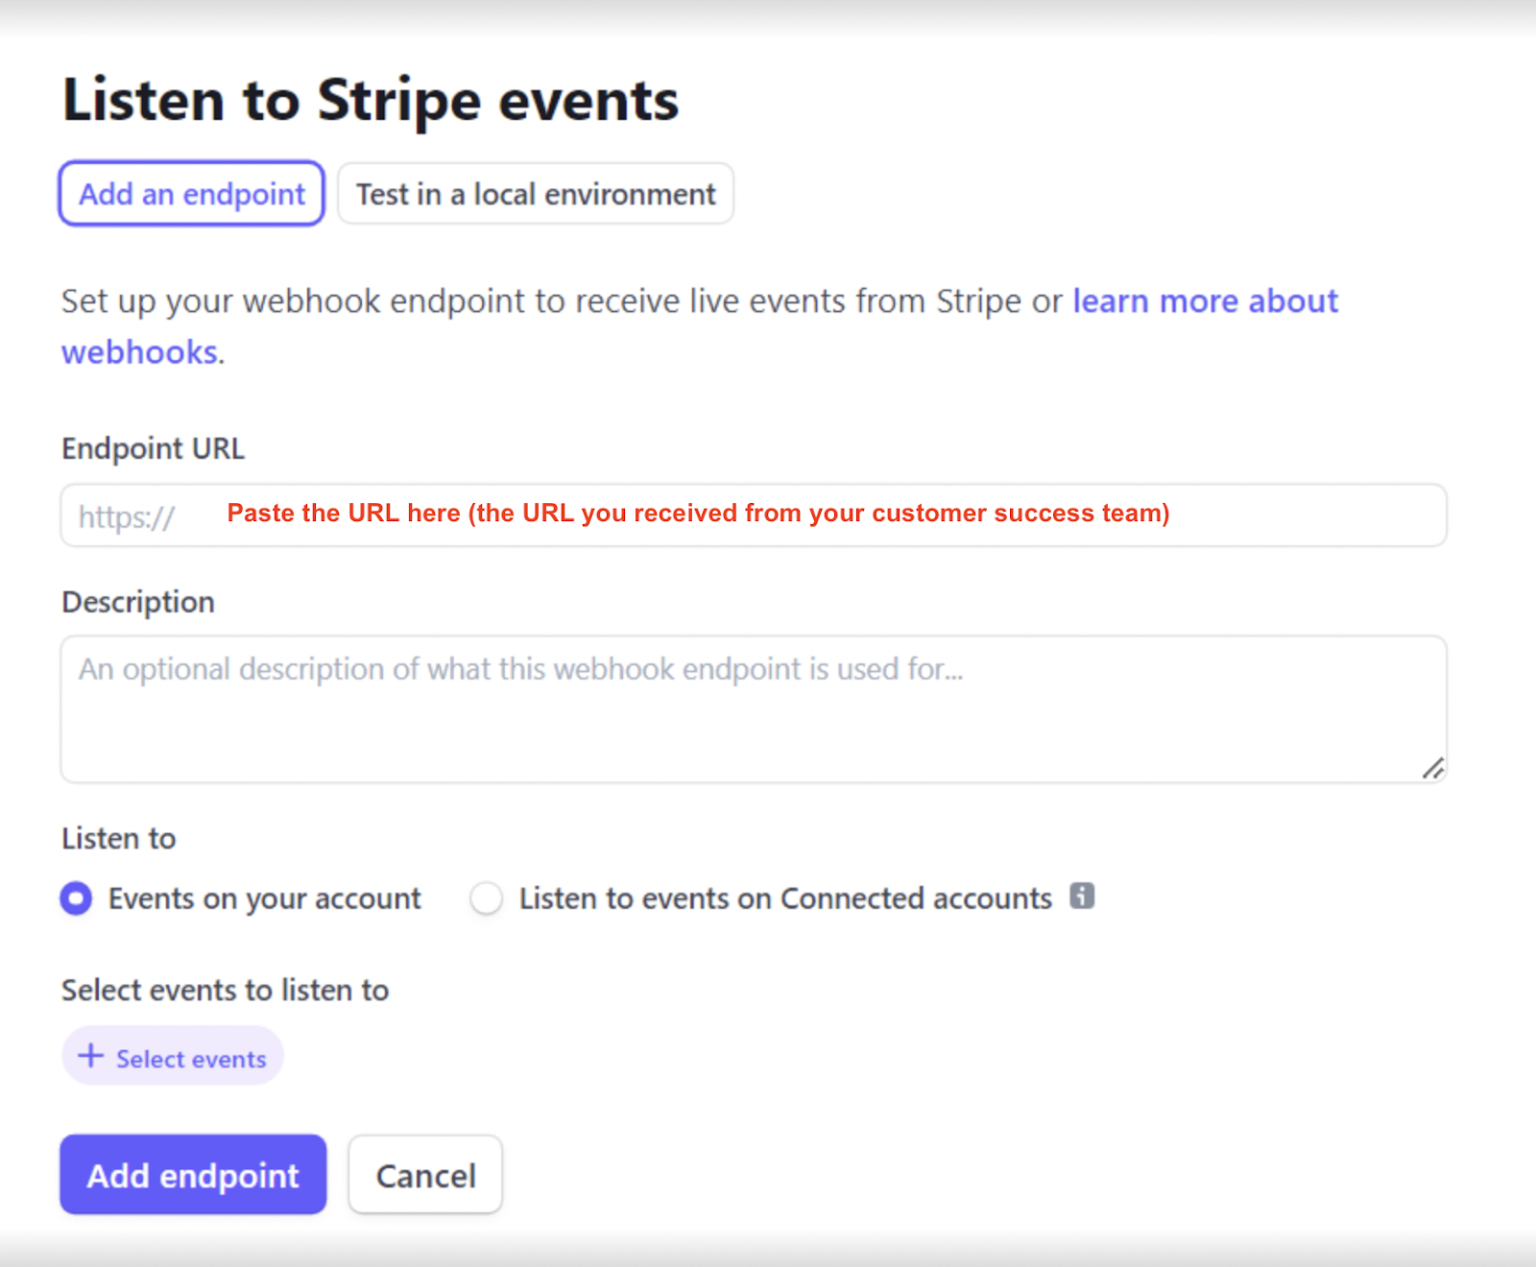The height and width of the screenshot is (1267, 1536).
Task: Focus the Endpoint URL input field
Action: click(754, 515)
